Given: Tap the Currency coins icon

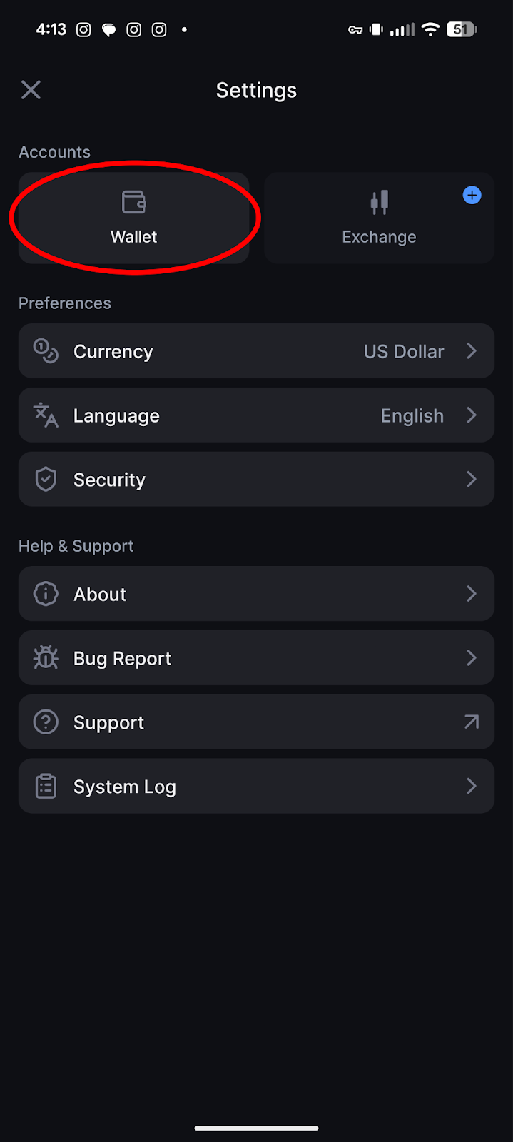Looking at the screenshot, I should pos(46,351).
